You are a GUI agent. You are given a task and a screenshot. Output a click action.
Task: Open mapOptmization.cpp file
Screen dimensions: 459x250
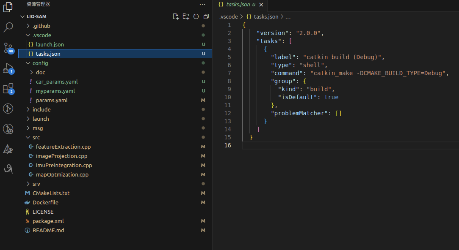62,174
